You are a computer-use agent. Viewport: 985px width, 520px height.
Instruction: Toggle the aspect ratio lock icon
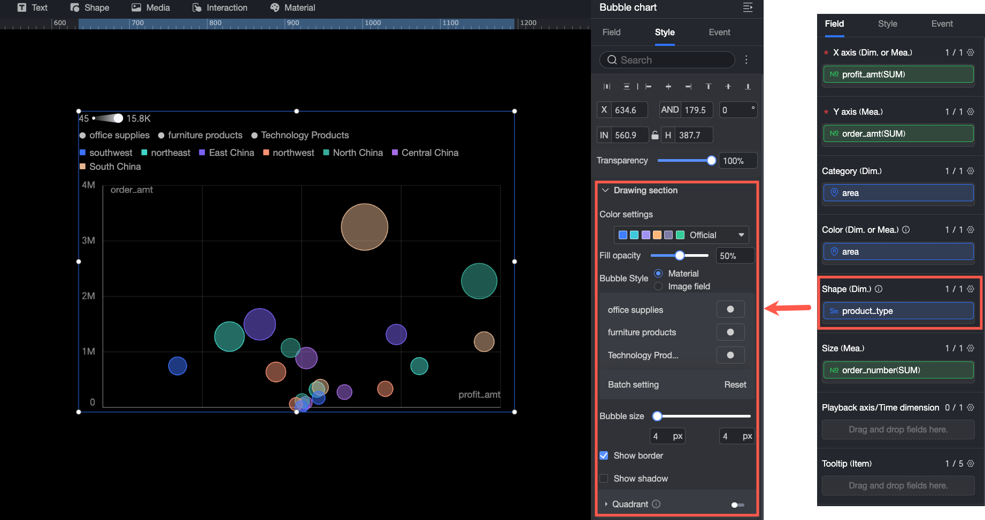[655, 135]
